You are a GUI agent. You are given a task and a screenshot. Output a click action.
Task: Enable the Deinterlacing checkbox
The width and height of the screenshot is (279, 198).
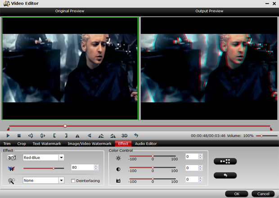(x=73, y=181)
